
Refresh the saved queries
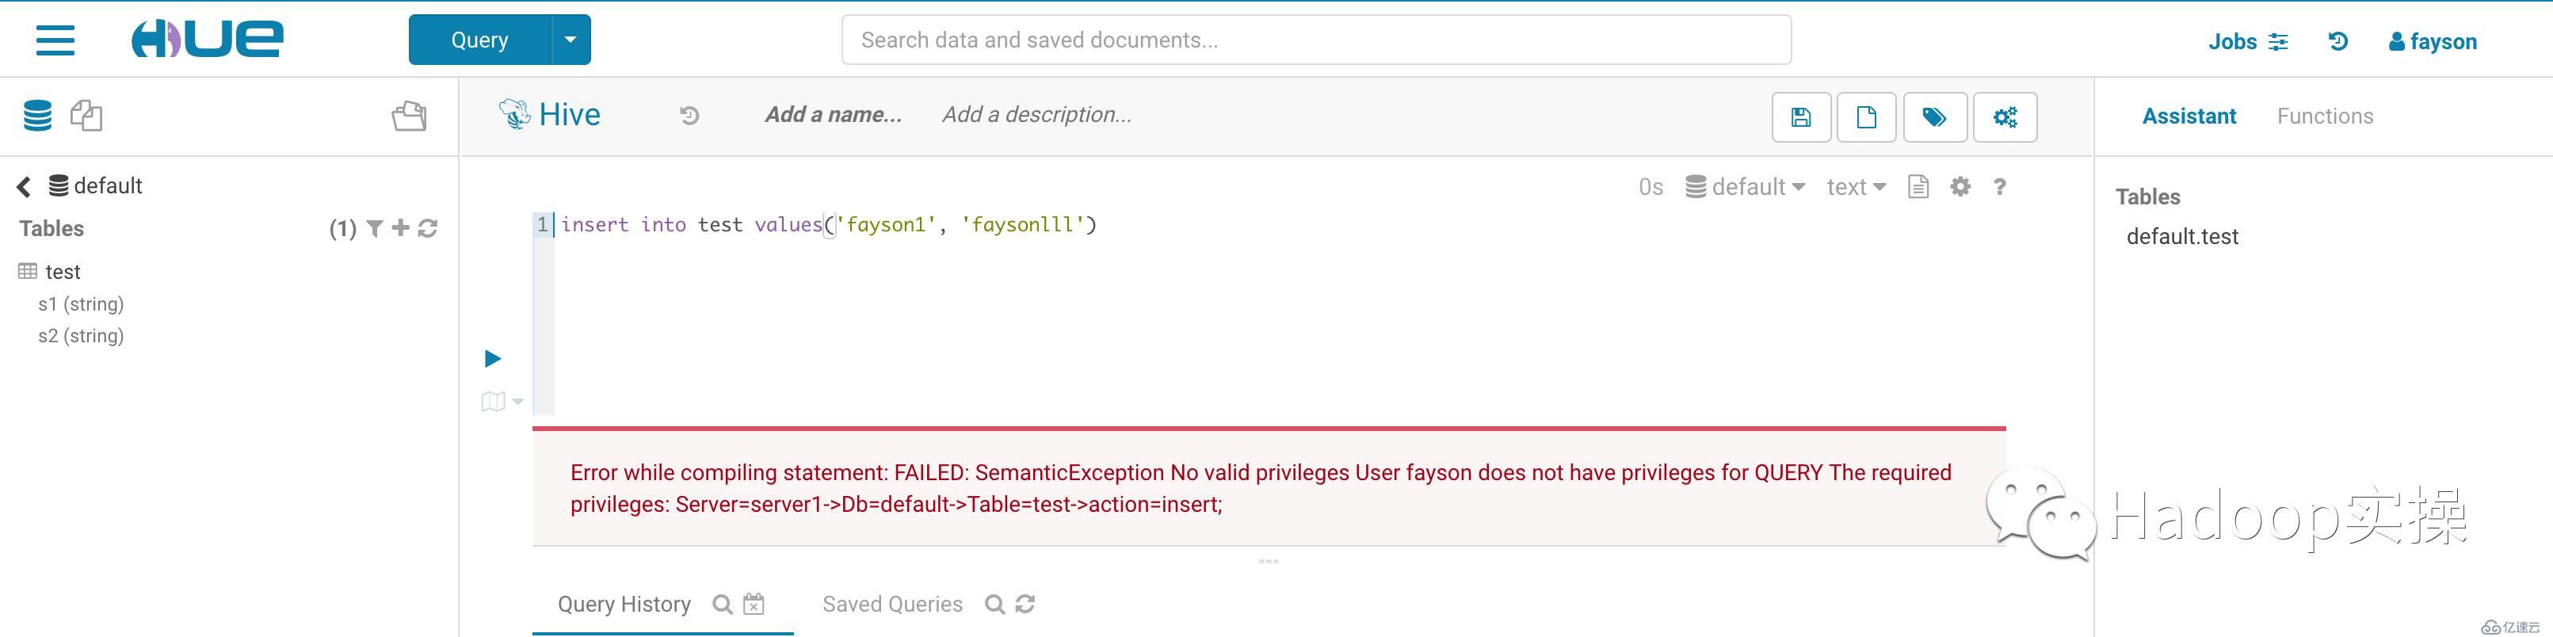point(1026,603)
